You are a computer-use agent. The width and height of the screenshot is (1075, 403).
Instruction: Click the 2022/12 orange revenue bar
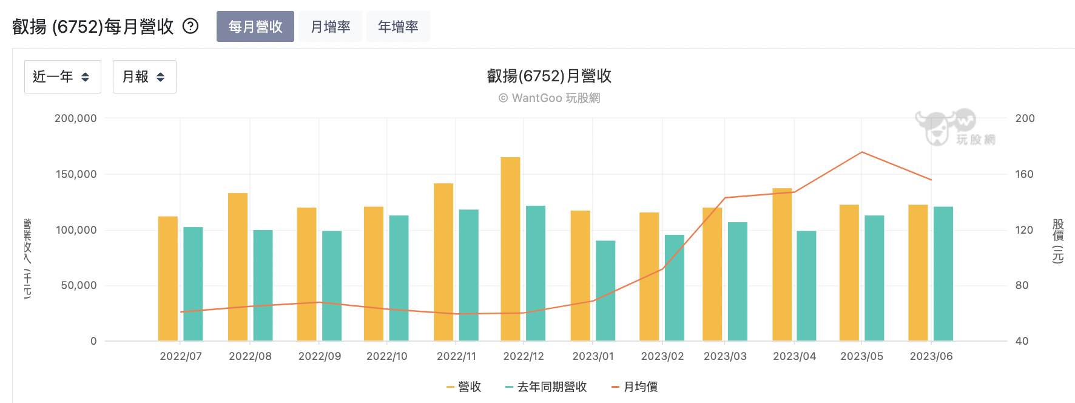click(x=510, y=249)
